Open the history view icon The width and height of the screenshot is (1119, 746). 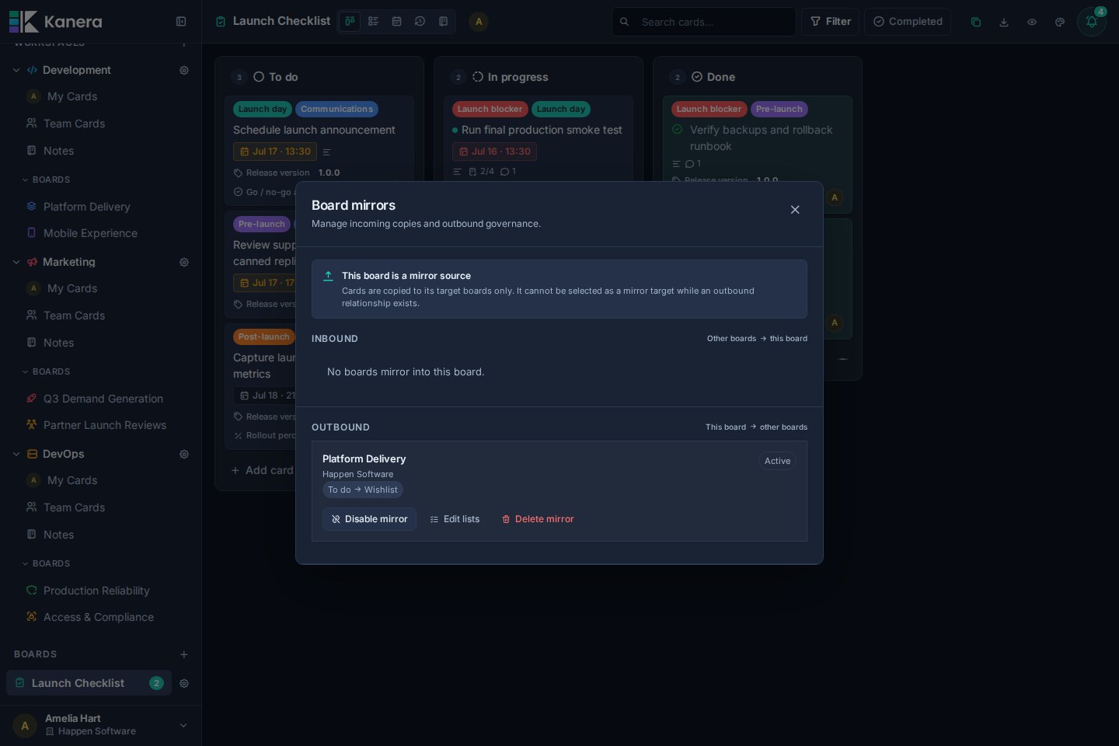coord(420,22)
